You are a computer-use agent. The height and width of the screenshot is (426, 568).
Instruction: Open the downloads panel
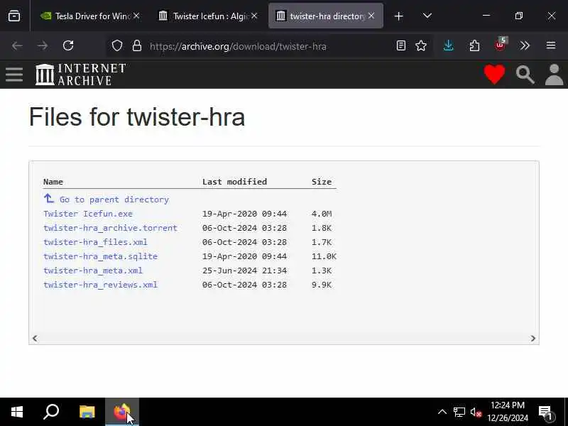pos(449,45)
